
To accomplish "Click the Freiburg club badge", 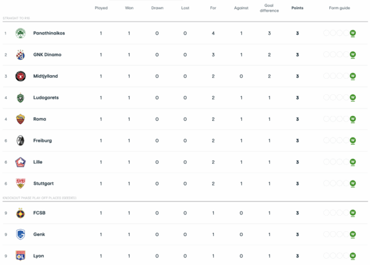I will 19,141.
